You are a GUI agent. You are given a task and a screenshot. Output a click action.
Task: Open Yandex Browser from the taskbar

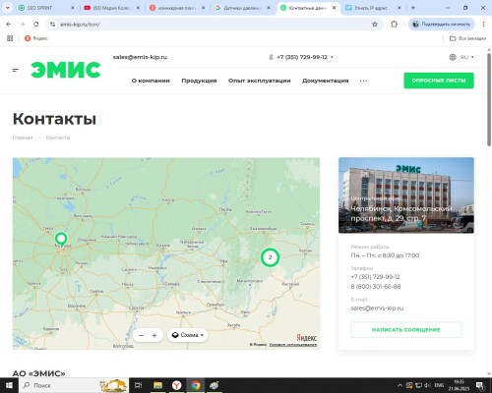(x=177, y=385)
